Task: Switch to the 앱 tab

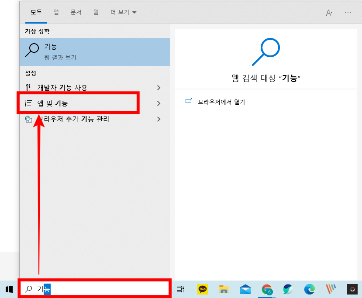Action: click(56, 12)
